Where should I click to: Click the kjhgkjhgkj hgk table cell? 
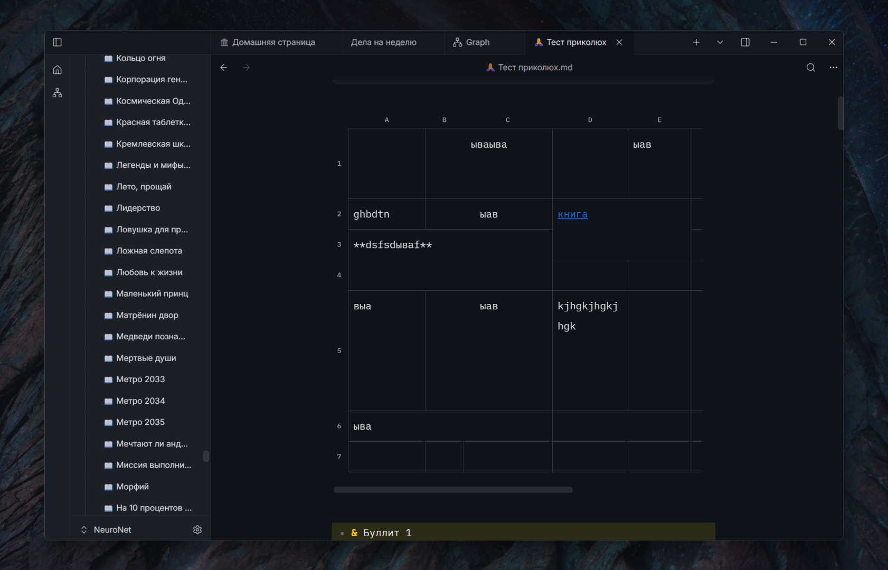pos(590,351)
